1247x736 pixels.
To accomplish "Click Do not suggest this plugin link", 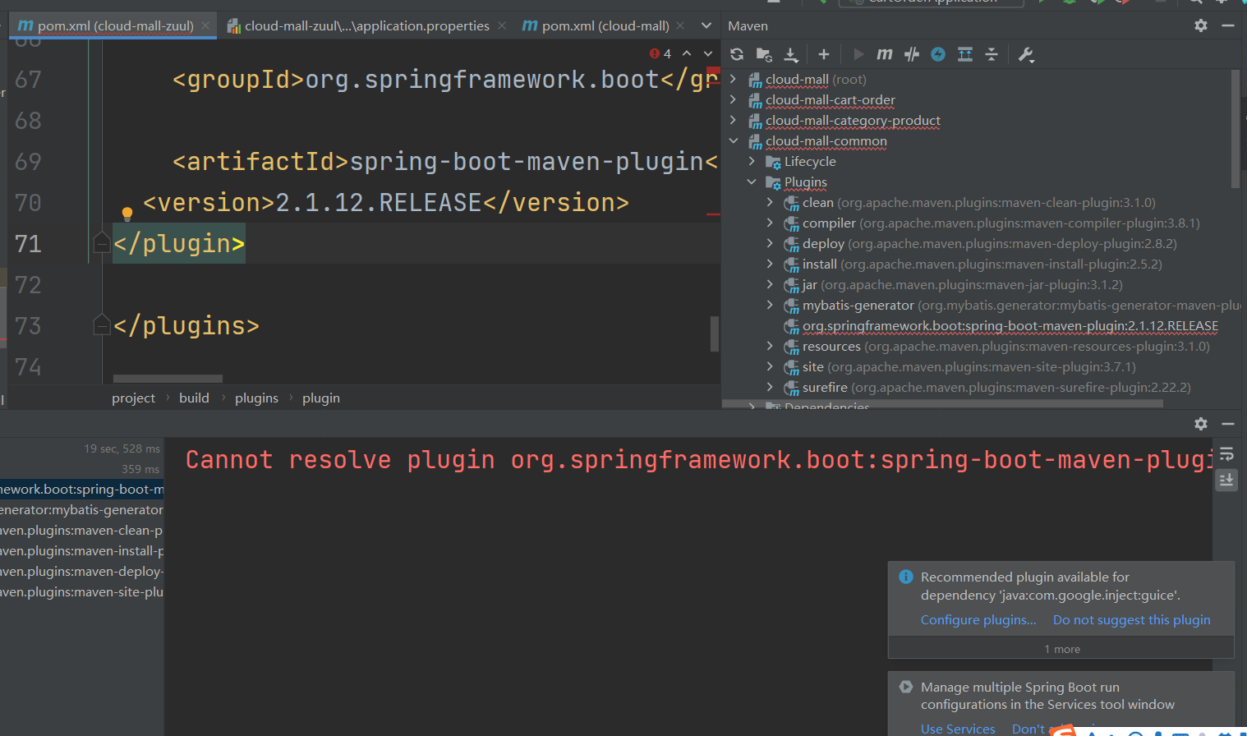I will (1131, 620).
